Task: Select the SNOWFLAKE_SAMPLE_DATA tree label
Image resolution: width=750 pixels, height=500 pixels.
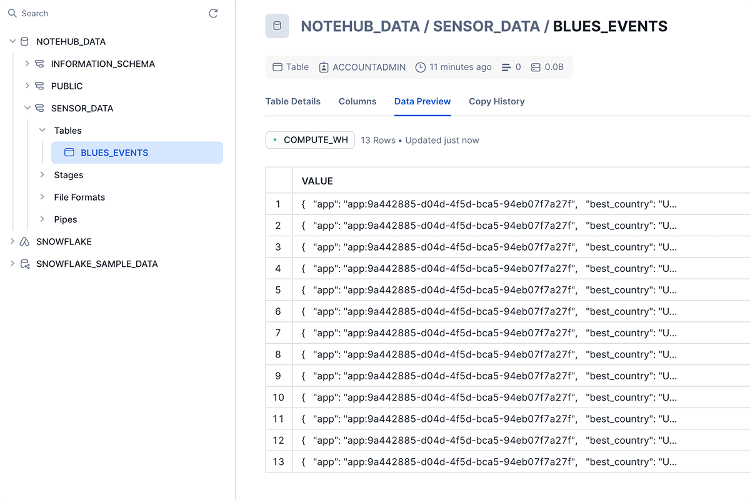Action: click(97, 264)
